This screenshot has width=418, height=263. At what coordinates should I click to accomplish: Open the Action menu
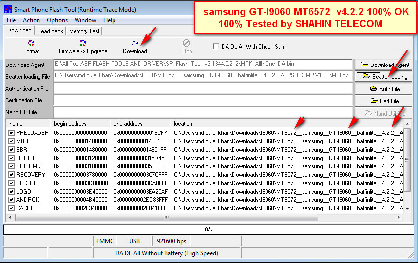pos(31,20)
